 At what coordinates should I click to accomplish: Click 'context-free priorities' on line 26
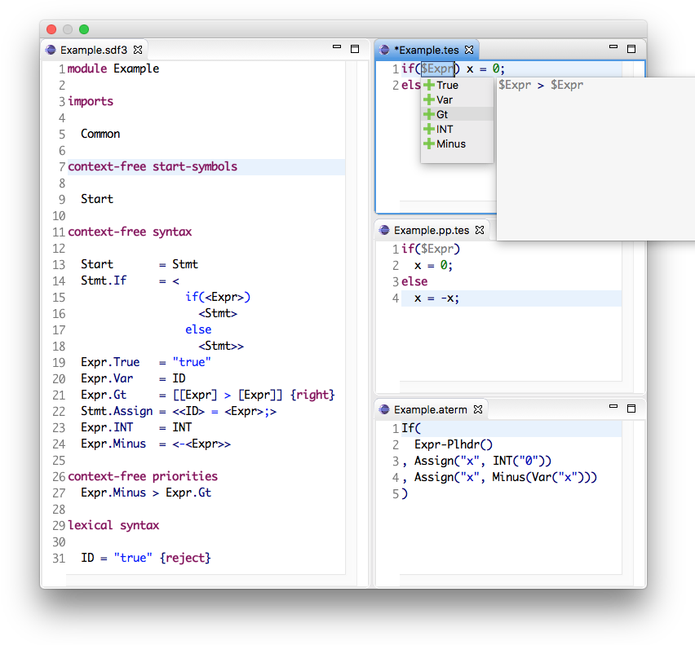[143, 476]
